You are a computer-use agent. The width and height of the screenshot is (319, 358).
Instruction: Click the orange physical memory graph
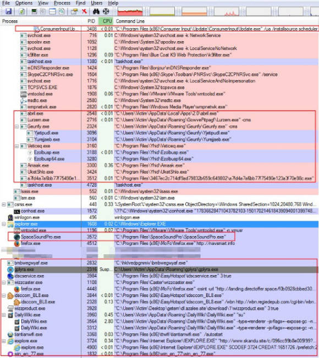point(194,12)
